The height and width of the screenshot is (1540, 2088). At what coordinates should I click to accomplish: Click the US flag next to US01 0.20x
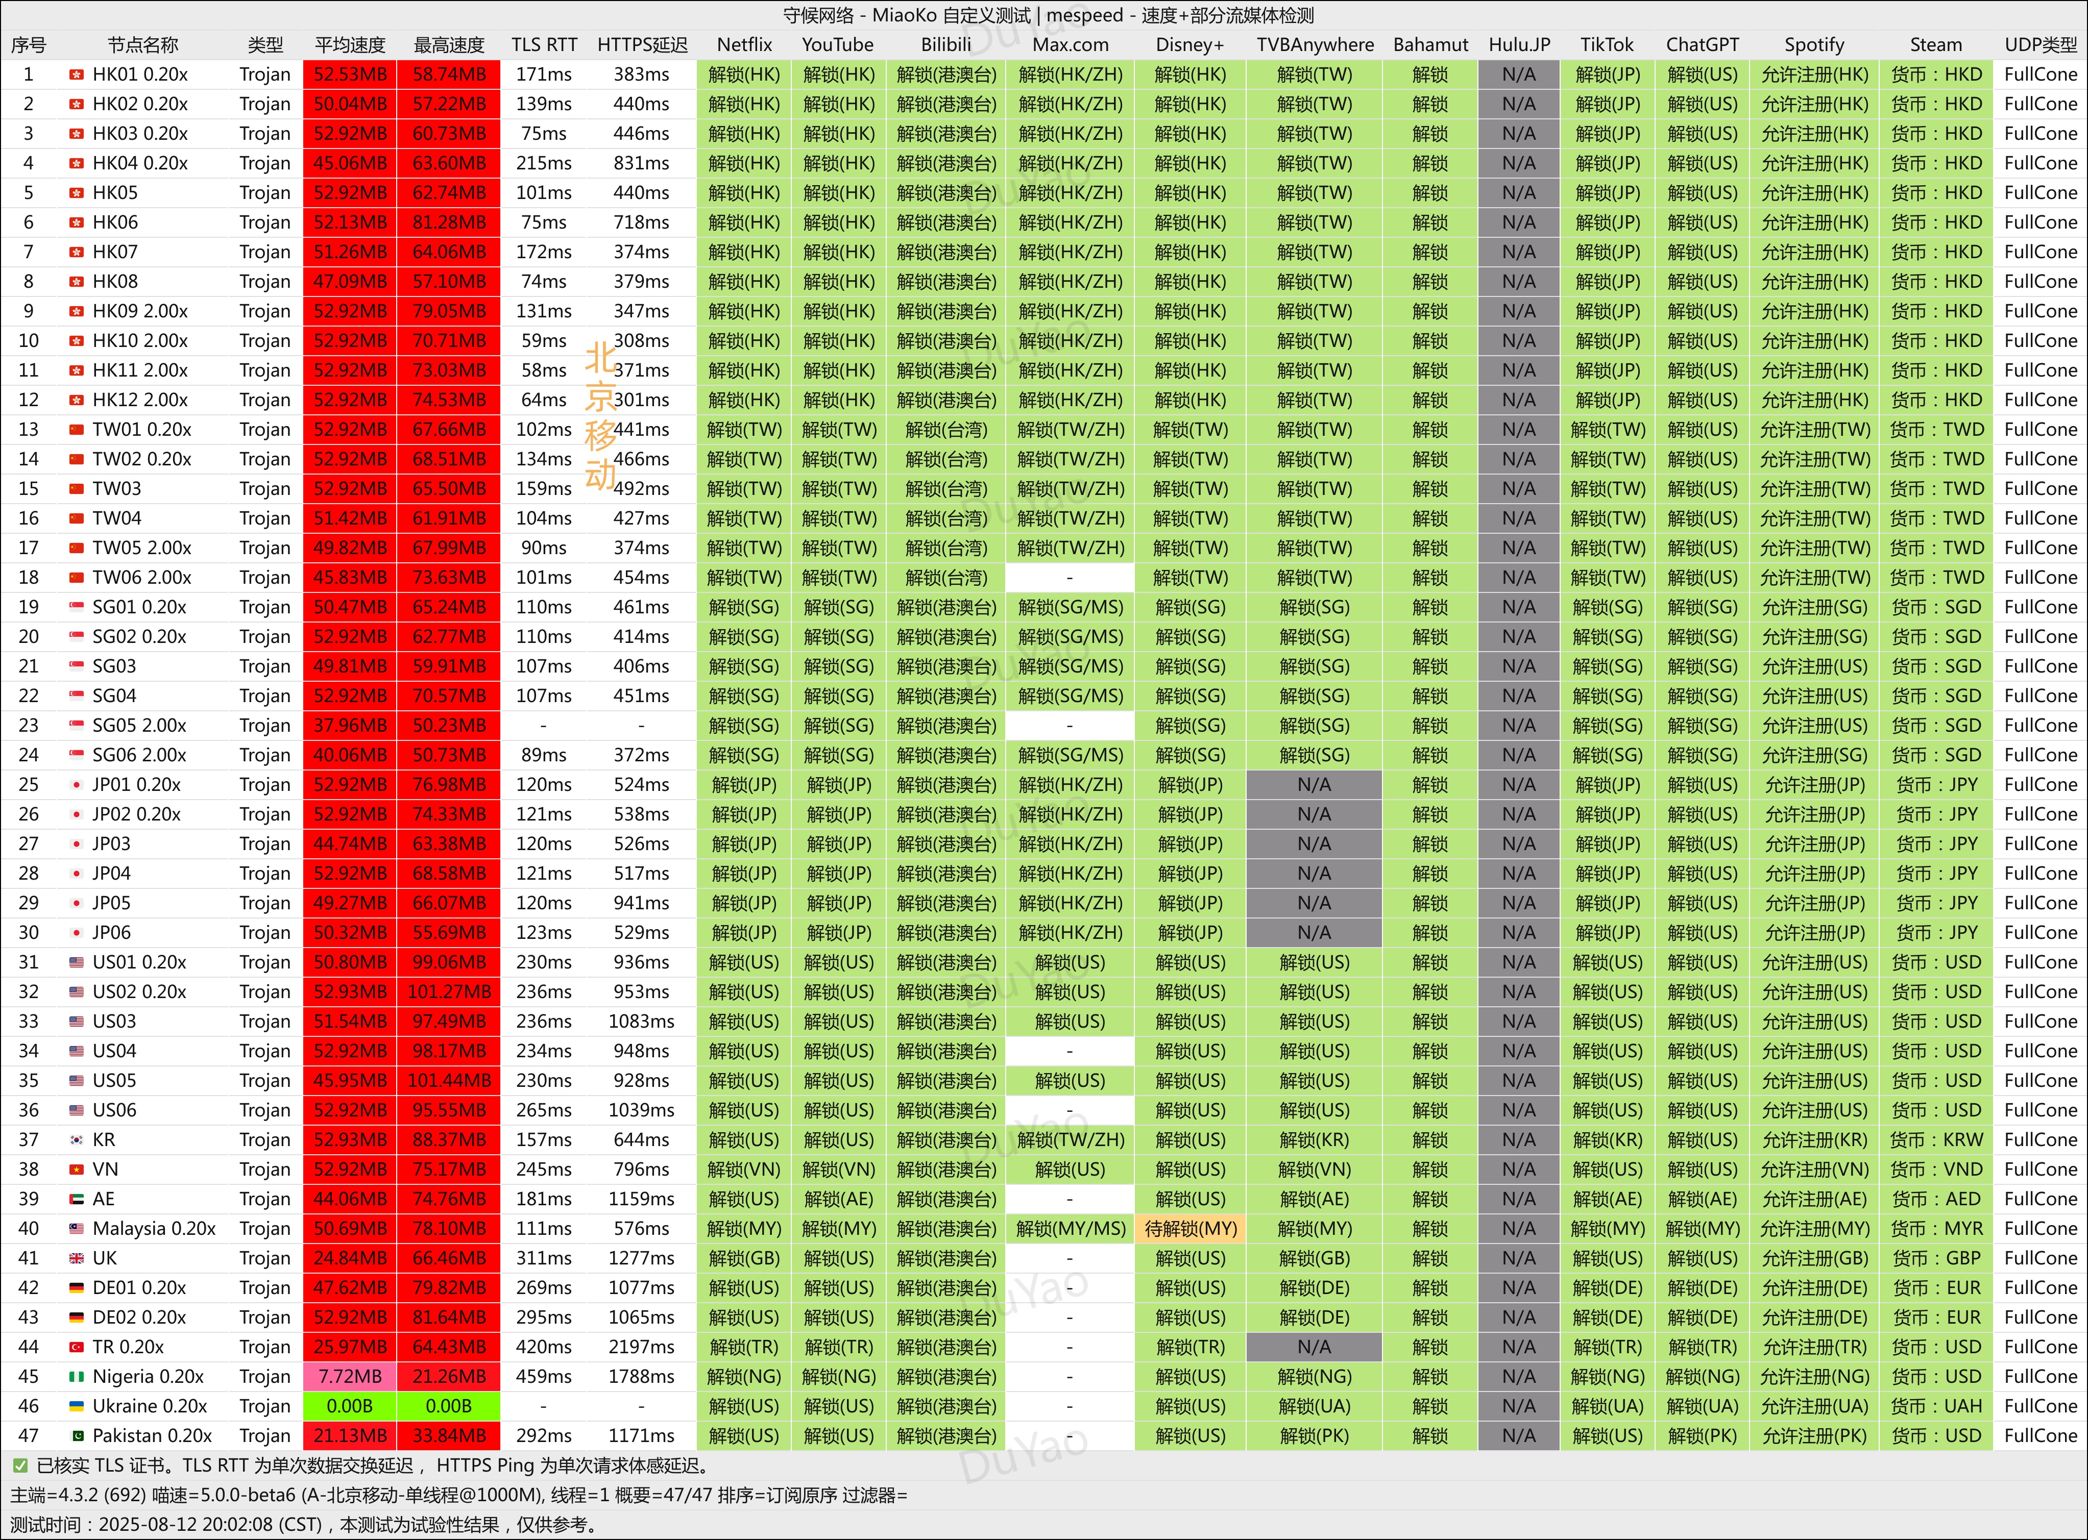tap(77, 962)
